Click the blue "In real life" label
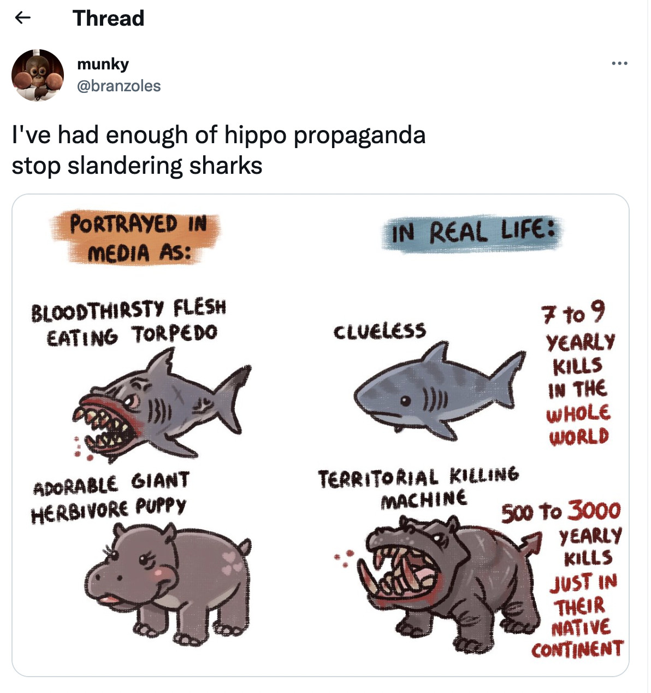The width and height of the screenshot is (651, 693). [x=472, y=232]
